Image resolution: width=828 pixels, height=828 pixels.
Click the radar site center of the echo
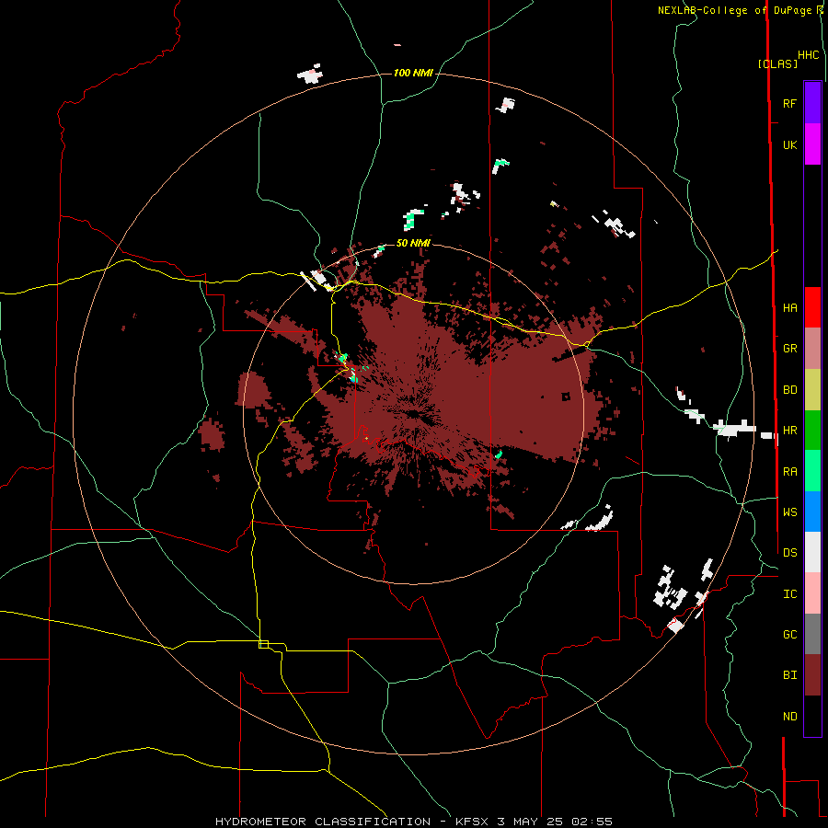coord(413,414)
